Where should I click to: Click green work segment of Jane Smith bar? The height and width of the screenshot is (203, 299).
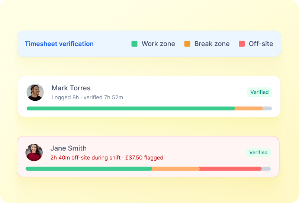(x=89, y=169)
